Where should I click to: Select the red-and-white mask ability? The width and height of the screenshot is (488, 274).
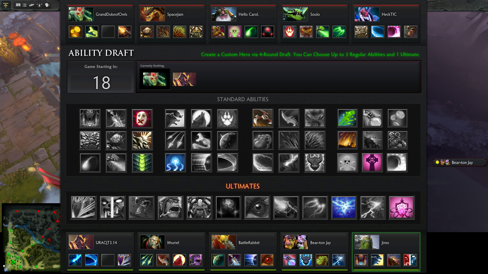click(142, 118)
